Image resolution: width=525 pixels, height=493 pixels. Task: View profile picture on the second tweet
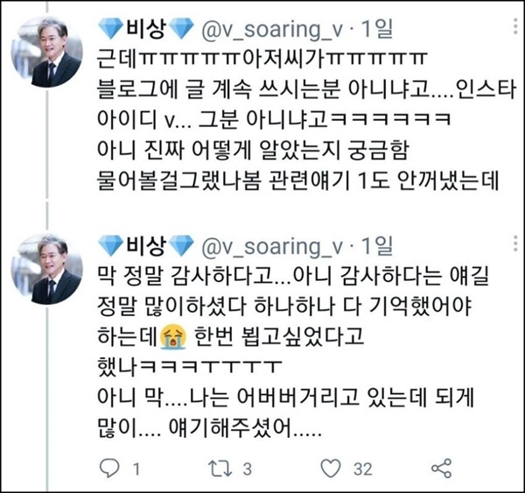coord(47,269)
